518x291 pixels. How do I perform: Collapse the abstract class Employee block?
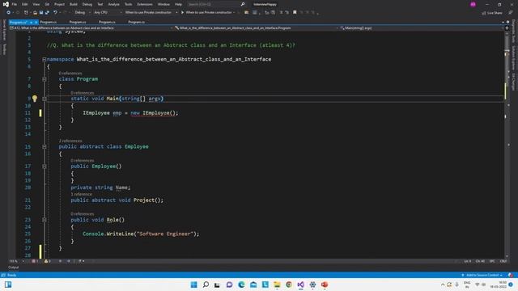click(44, 146)
